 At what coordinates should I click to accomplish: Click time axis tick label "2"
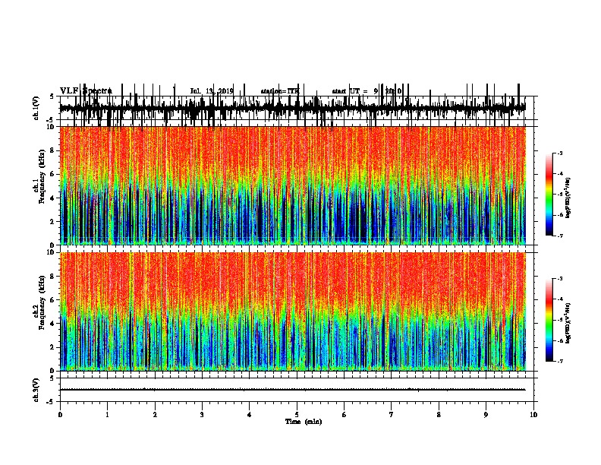click(155, 415)
